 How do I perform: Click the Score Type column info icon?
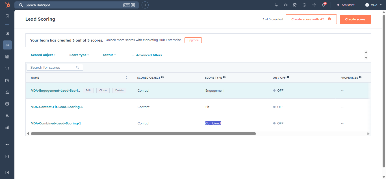(x=224, y=77)
